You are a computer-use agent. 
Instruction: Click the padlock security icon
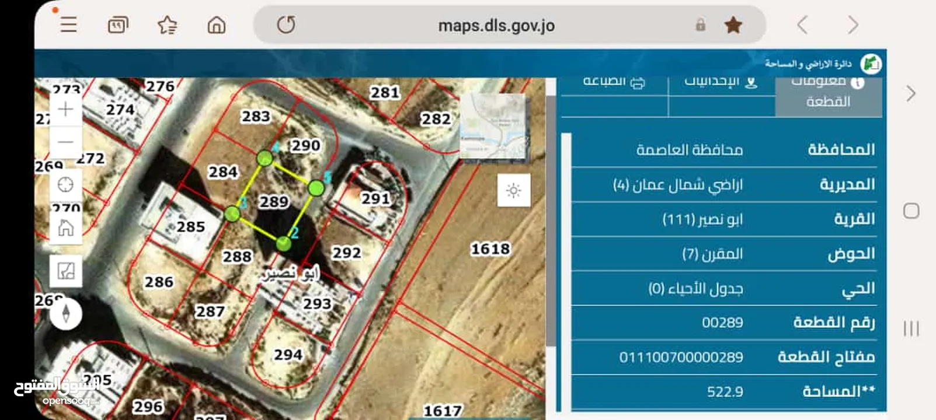pos(700,25)
